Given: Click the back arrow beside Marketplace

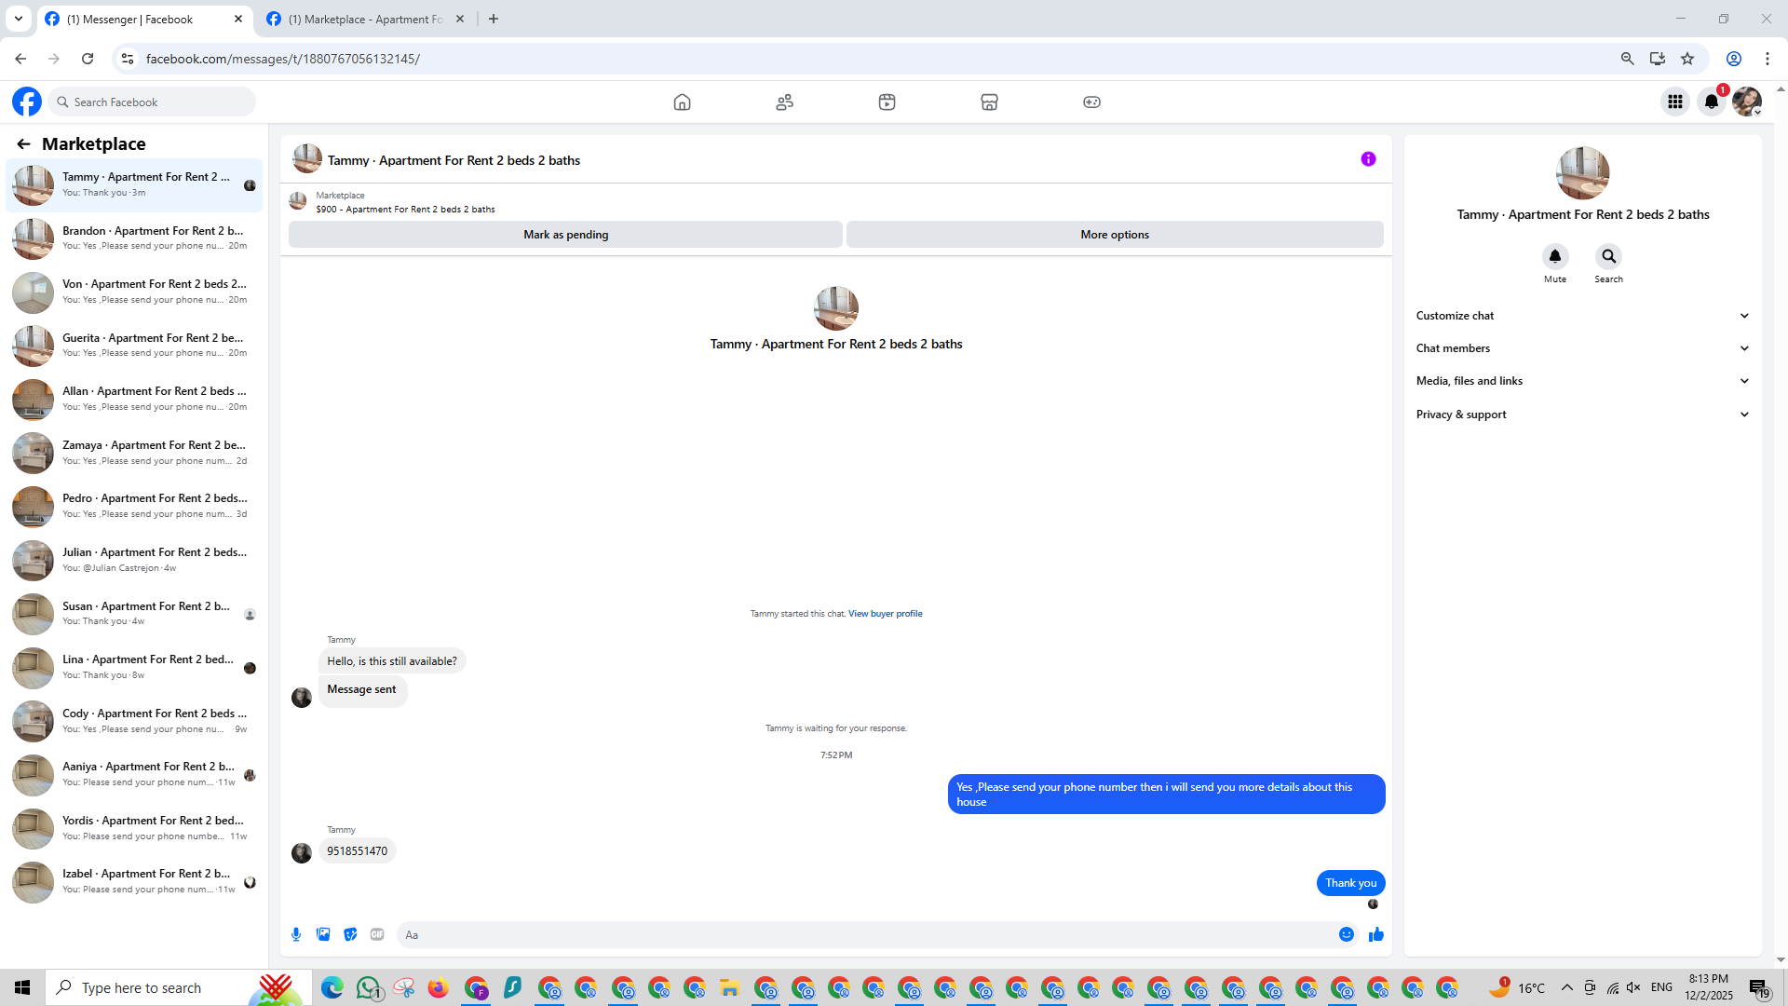Looking at the screenshot, I should click(x=23, y=143).
